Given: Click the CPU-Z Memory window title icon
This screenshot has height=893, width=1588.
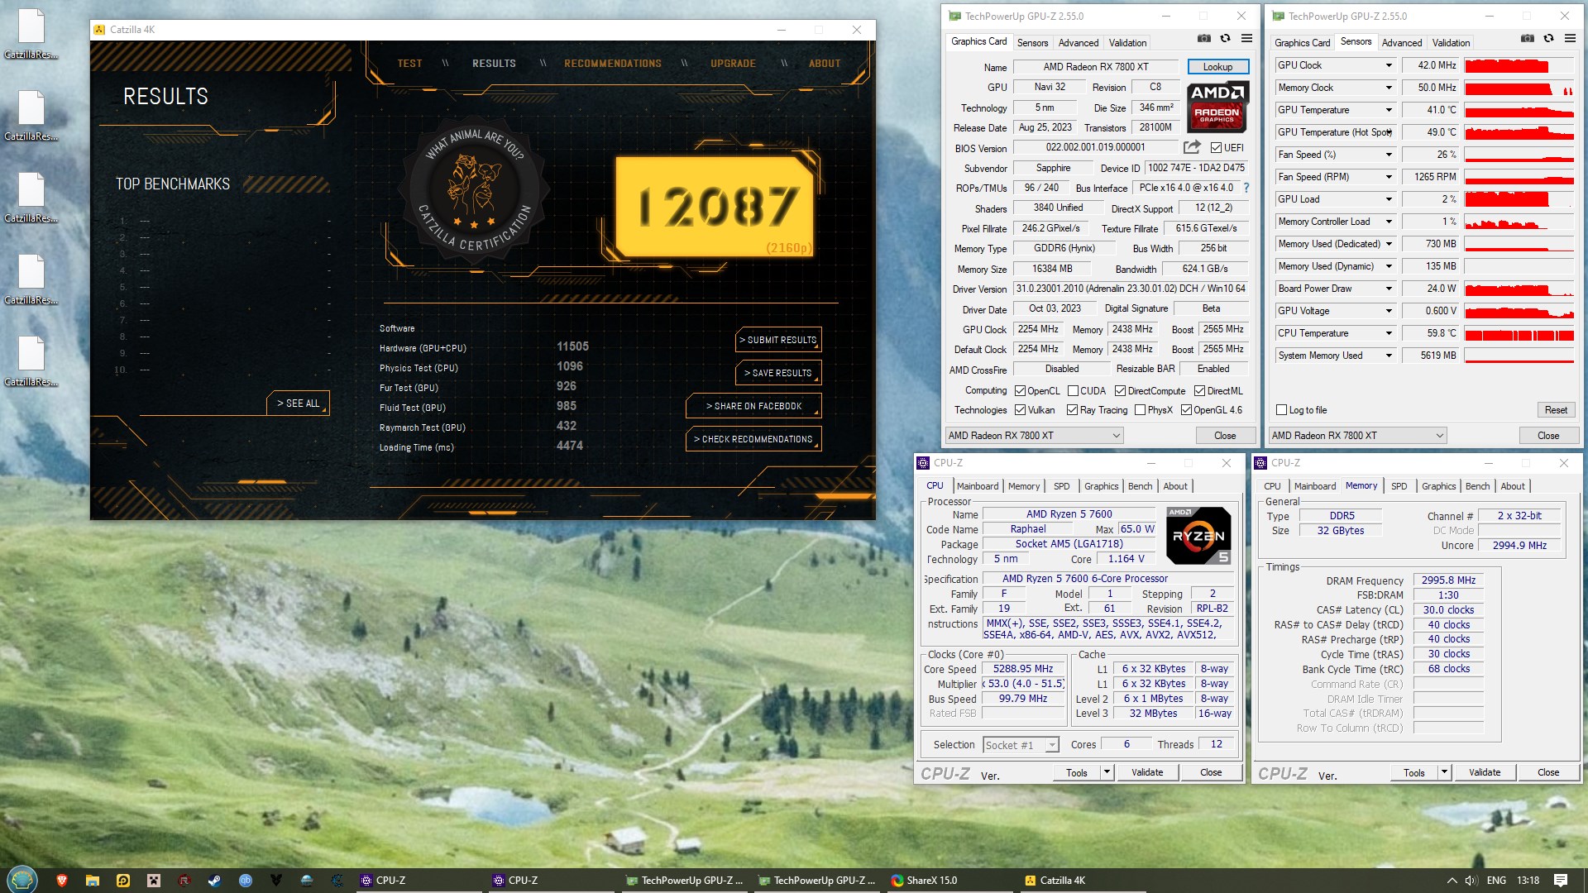Looking at the screenshot, I should (x=1260, y=463).
